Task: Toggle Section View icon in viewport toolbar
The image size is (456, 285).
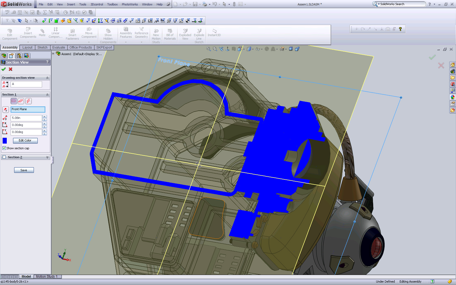Action: [x=234, y=49]
